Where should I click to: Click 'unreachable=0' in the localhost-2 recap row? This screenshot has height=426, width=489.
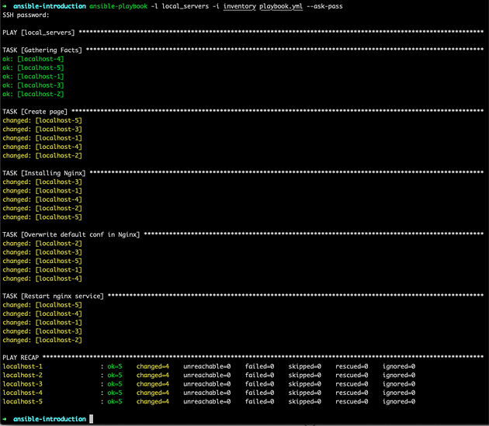pyautogui.click(x=207, y=375)
